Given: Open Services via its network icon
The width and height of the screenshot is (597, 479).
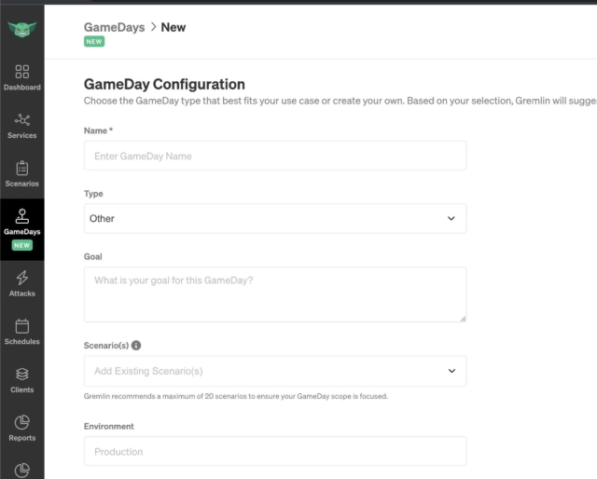Looking at the screenshot, I should coord(22,120).
